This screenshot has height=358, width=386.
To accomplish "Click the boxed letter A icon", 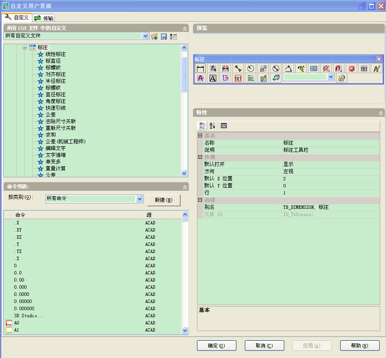I will (213, 78).
